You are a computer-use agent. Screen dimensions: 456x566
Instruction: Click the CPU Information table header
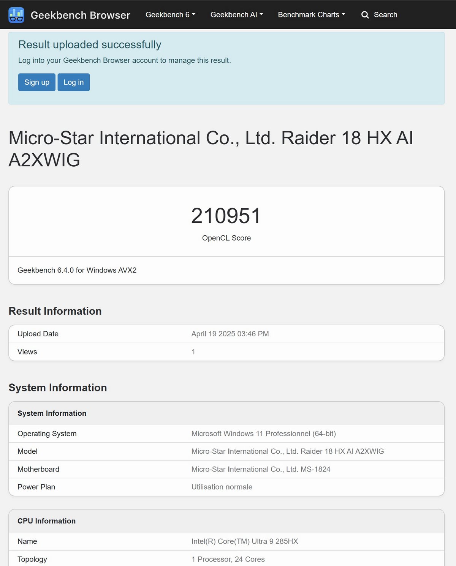[47, 521]
